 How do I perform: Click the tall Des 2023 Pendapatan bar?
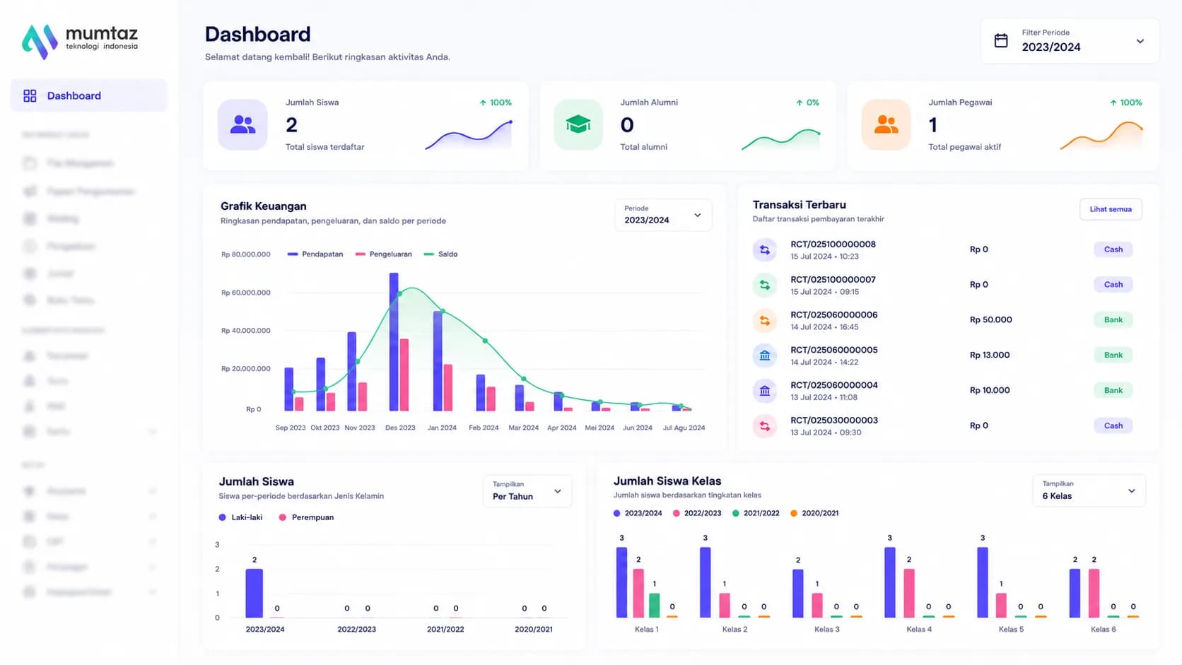pos(394,342)
